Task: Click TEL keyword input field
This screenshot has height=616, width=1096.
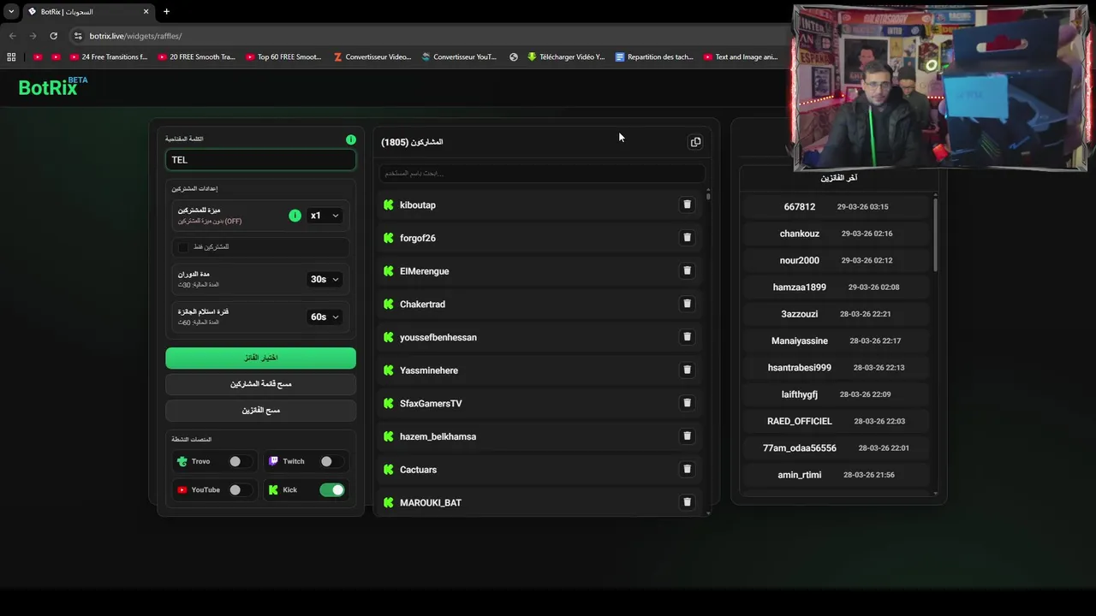Action: (x=260, y=160)
